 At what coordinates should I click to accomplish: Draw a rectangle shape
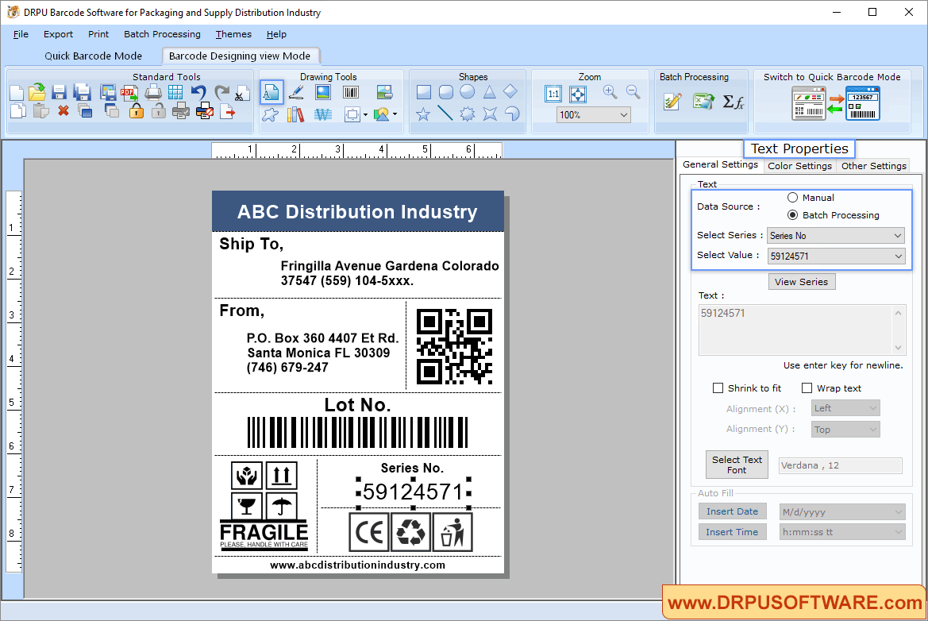pyautogui.click(x=424, y=92)
